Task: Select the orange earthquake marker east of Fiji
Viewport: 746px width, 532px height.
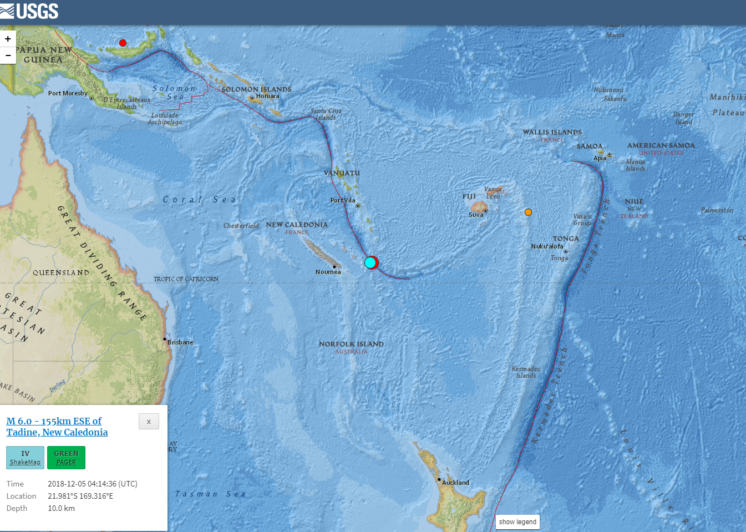Action: (528, 212)
